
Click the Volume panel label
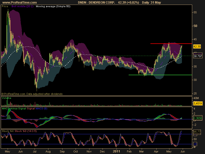6,98
